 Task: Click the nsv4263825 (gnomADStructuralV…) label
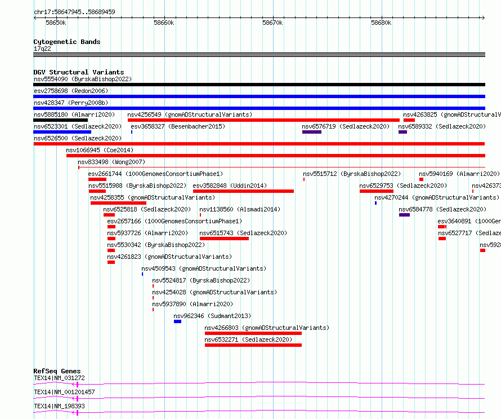pyautogui.click(x=452, y=114)
